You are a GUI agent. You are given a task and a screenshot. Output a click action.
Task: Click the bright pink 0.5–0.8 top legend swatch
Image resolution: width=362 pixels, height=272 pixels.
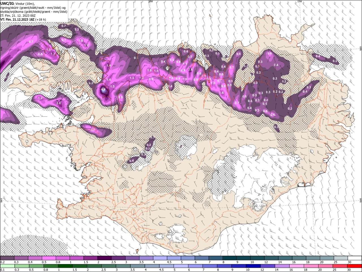49,258
